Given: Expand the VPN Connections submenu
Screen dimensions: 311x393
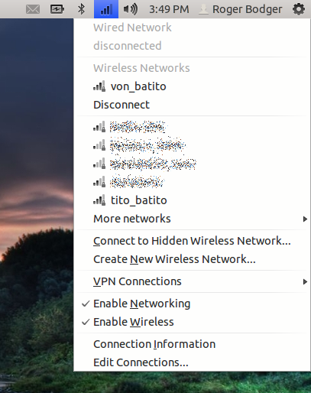Looking at the screenshot, I should pyautogui.click(x=192, y=281).
